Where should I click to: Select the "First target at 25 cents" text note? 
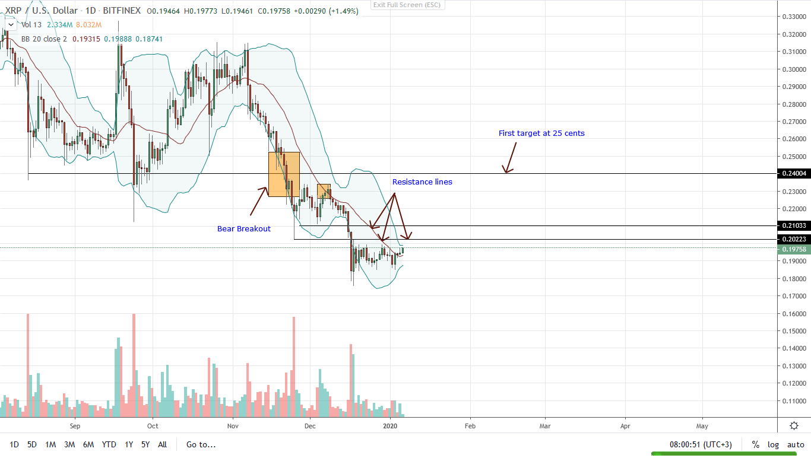click(541, 133)
